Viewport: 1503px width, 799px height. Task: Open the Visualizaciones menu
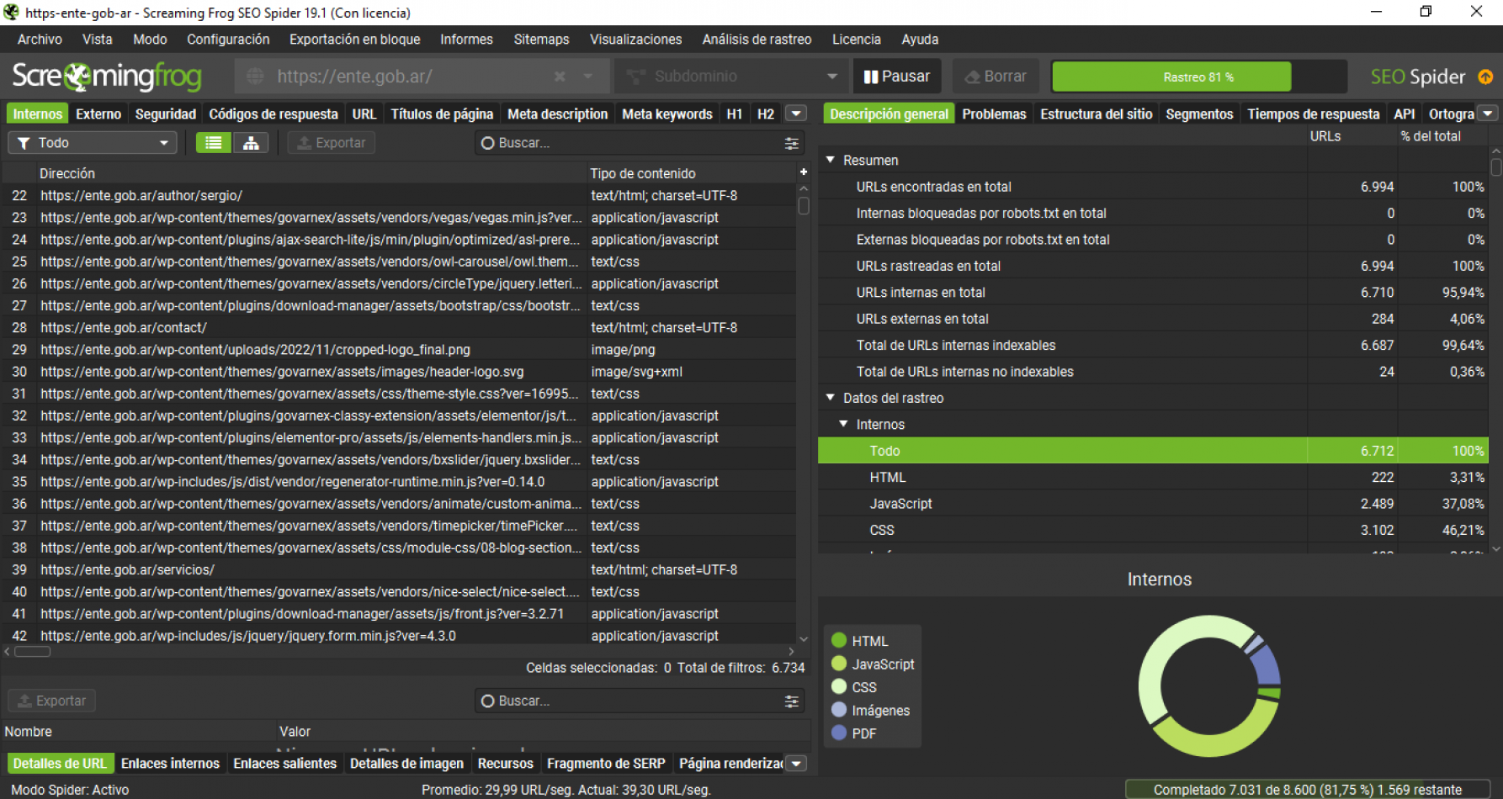(x=635, y=40)
